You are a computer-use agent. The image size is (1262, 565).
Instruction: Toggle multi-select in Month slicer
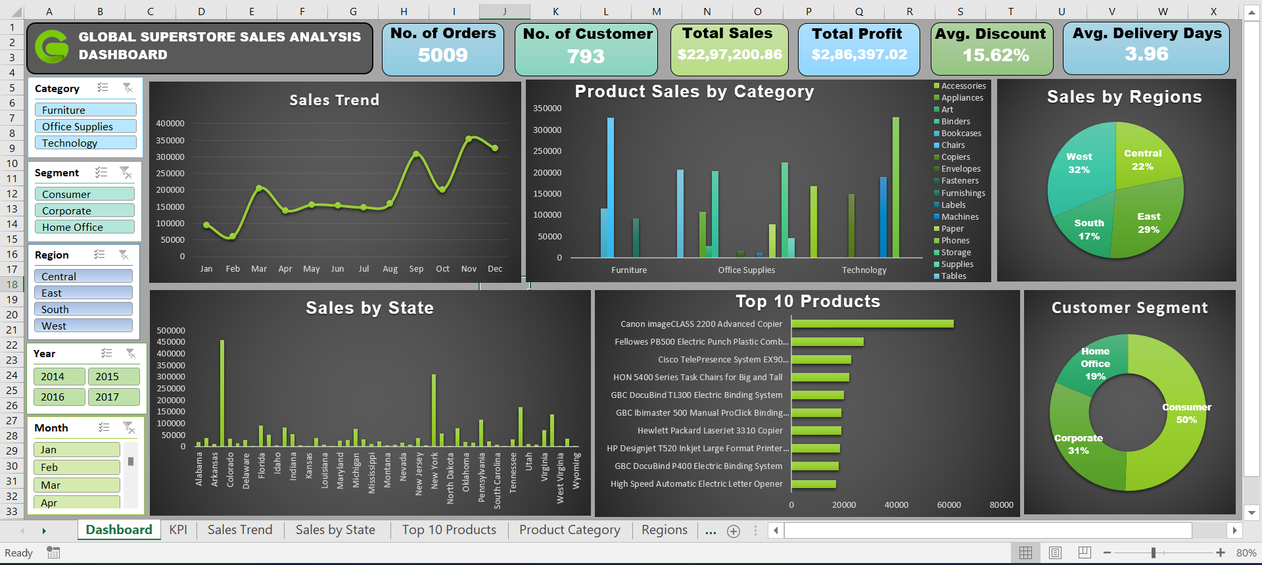[x=104, y=428]
